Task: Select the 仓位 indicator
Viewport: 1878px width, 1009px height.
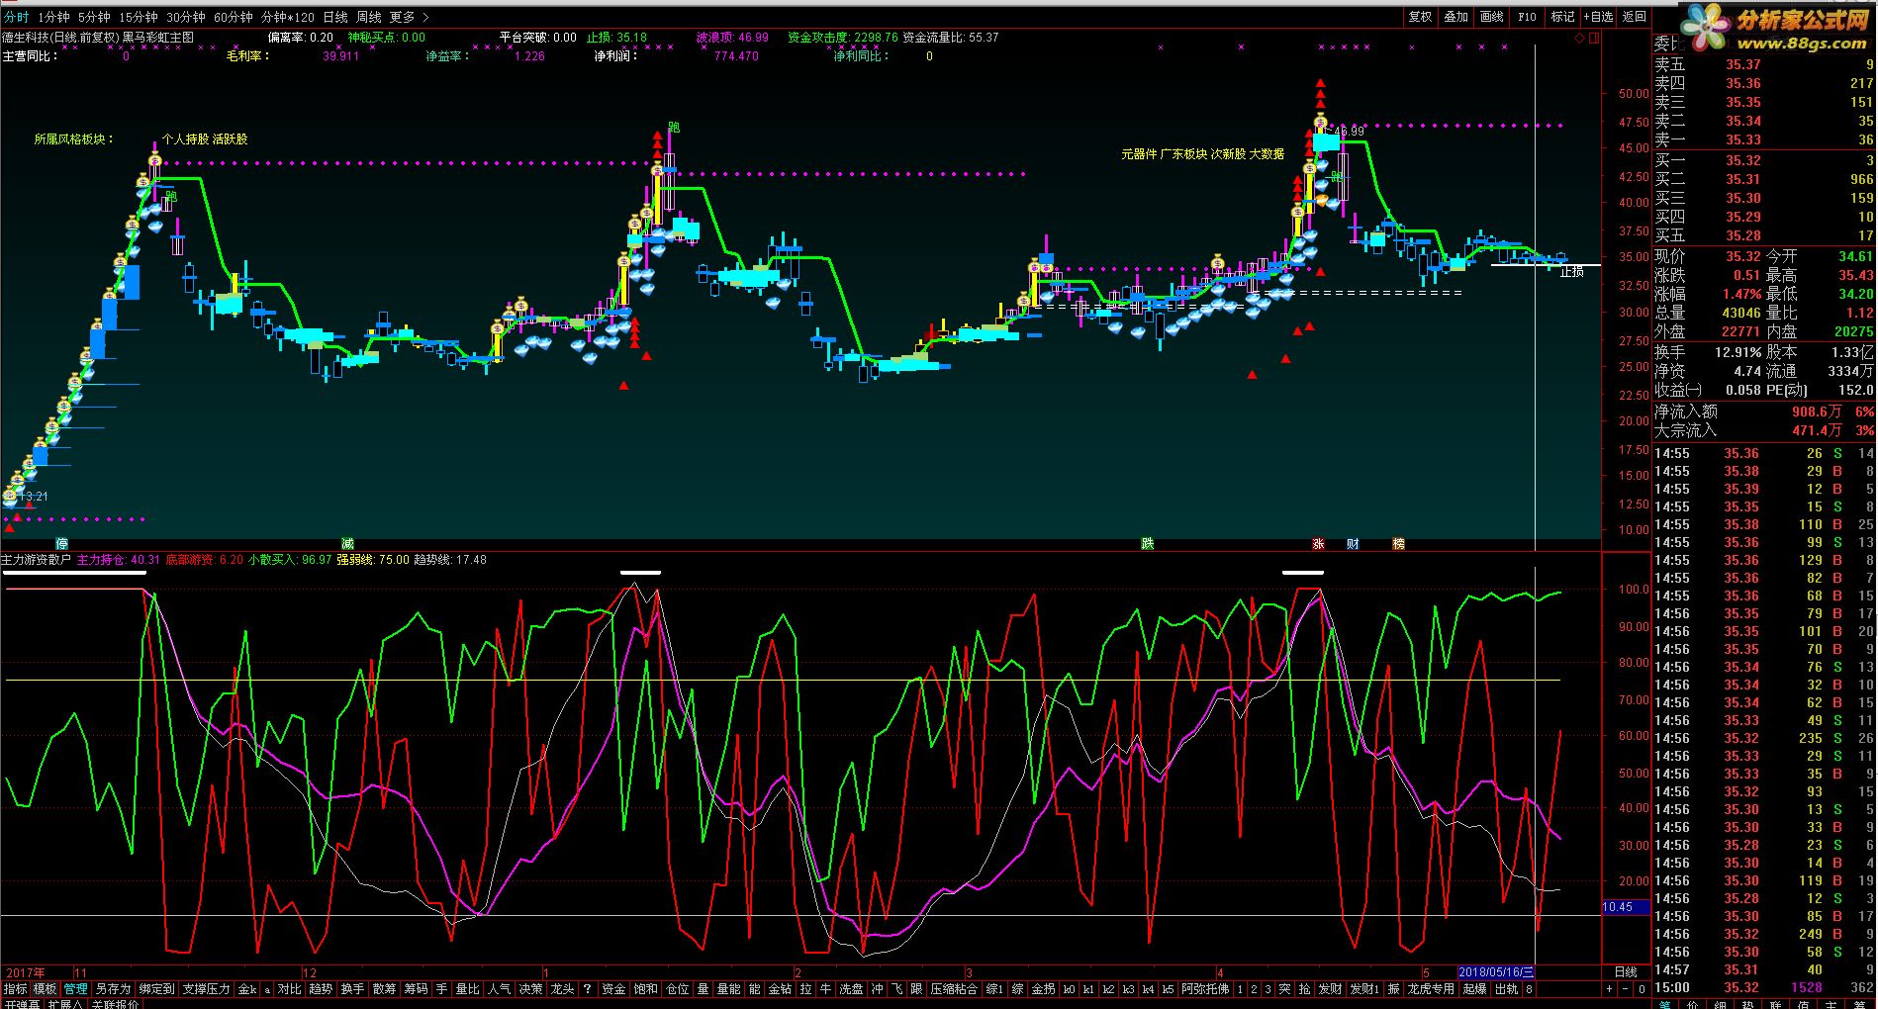Action: click(x=677, y=989)
